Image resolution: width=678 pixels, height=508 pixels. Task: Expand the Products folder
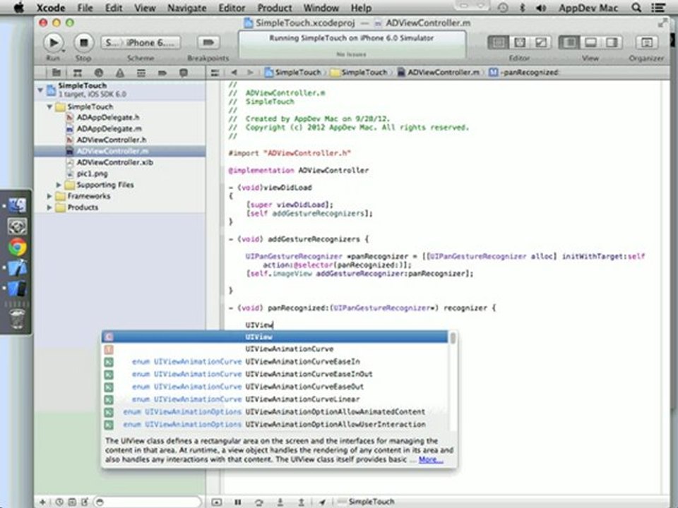[x=49, y=207]
